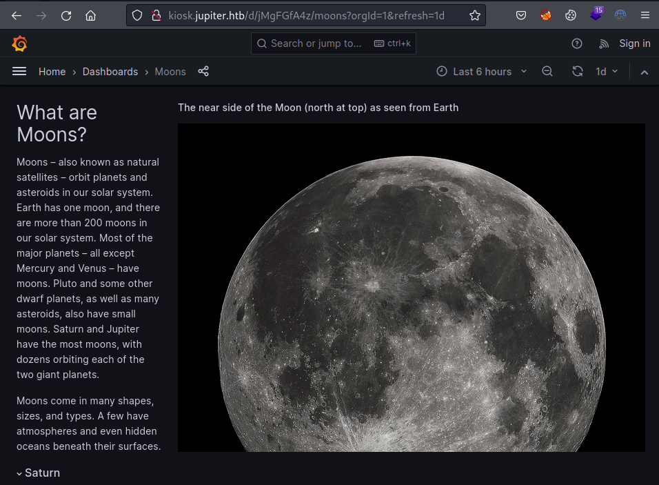Click the browser forward arrow
Viewport: 659px width, 485px height.
(41, 16)
